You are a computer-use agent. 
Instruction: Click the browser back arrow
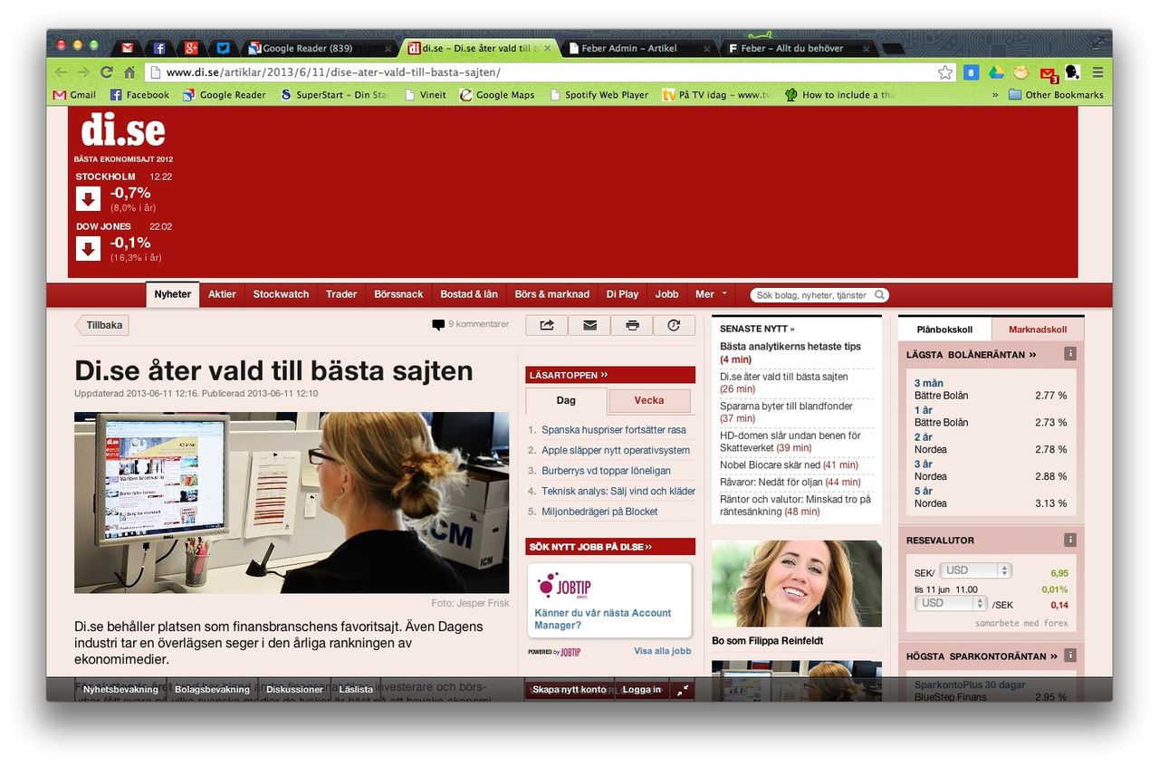coord(60,72)
